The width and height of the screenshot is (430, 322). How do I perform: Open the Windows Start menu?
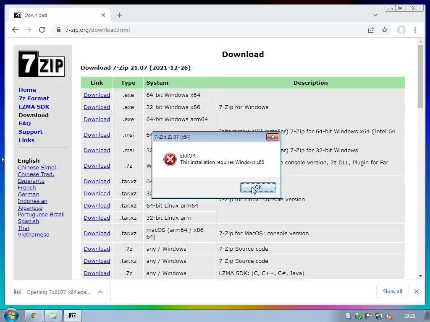click(x=10, y=315)
